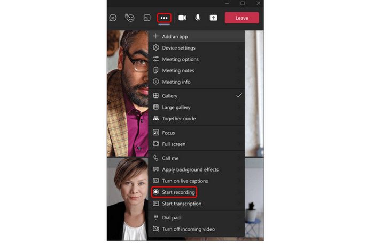Click the notes page icon
The image size is (374, 244).
coord(156,70)
